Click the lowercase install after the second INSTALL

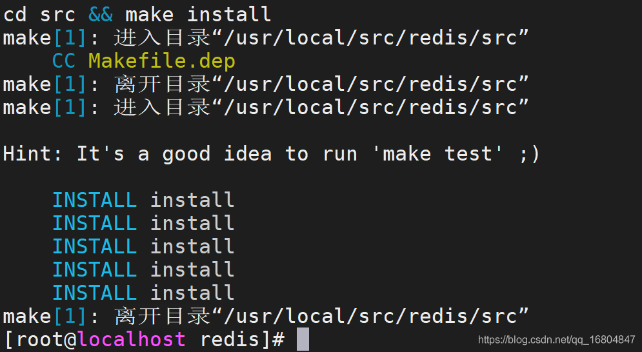[x=192, y=224]
